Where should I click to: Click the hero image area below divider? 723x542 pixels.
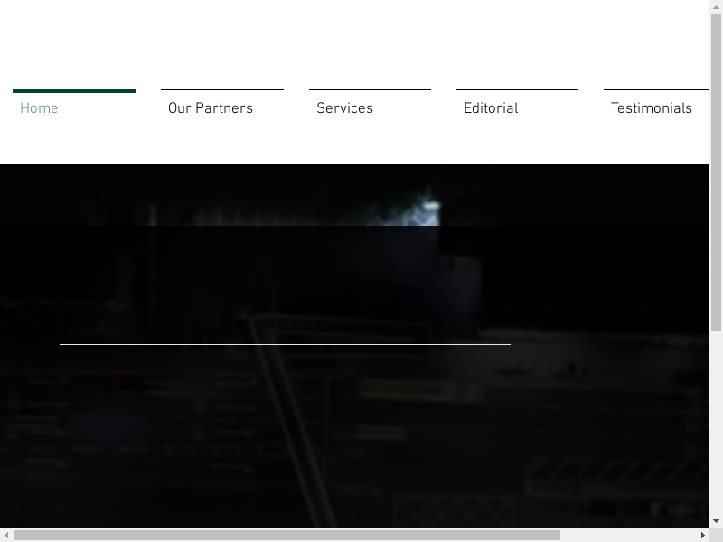pos(361,434)
